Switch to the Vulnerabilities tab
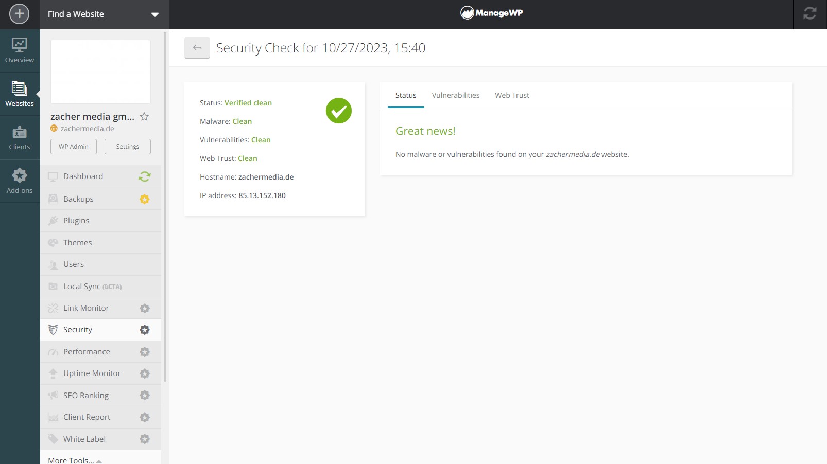Viewport: 827px width, 464px height. [455, 95]
